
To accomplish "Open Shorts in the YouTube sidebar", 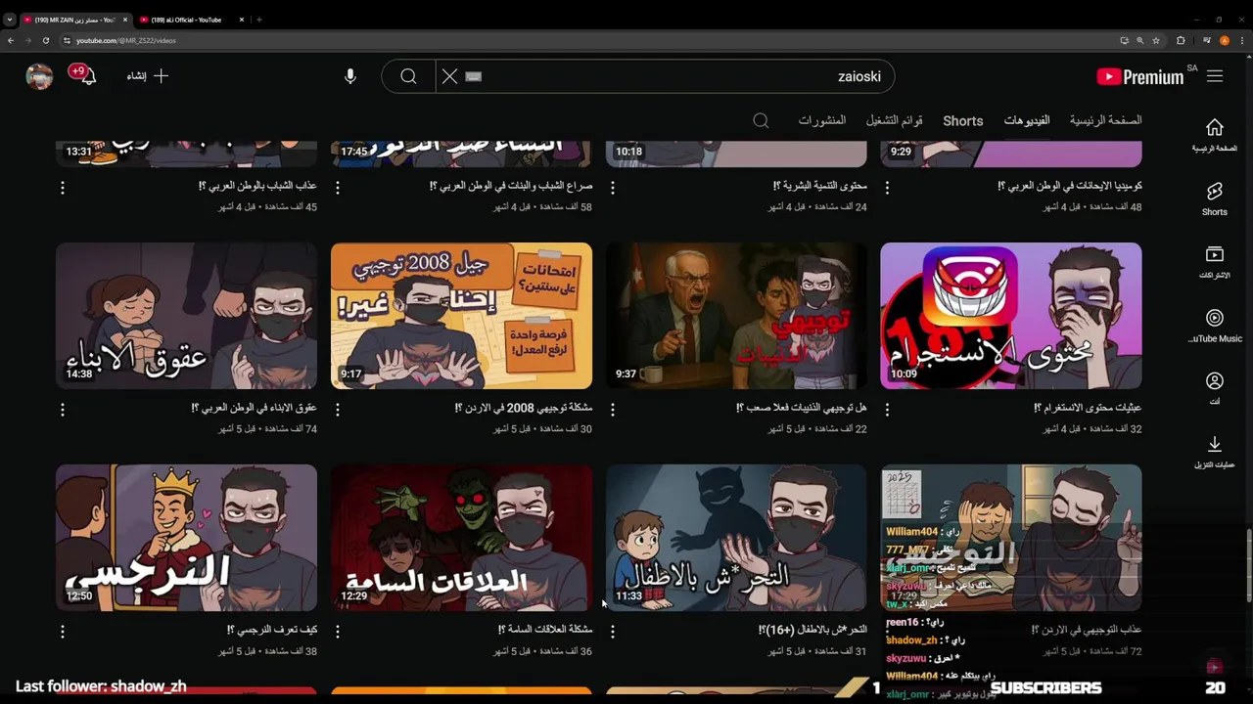I will click(x=1215, y=198).
